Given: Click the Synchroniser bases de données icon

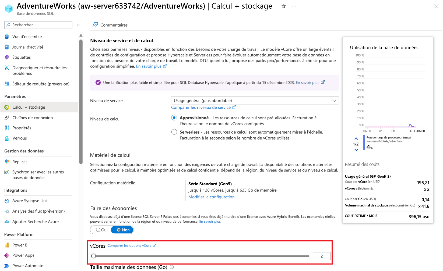Looking at the screenshot, I should point(7,172).
